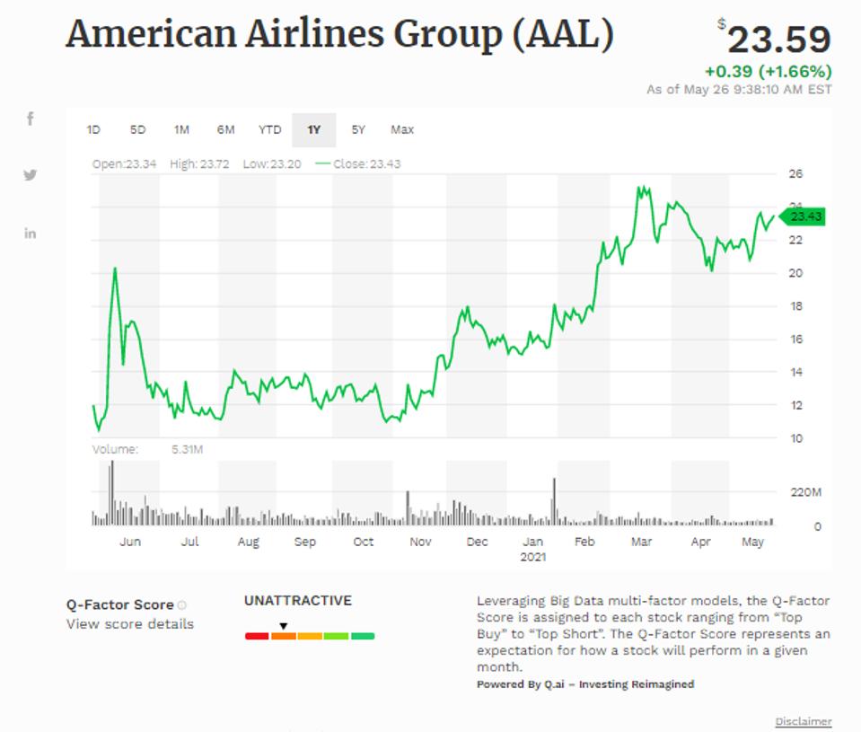861x732 pixels.
Task: Select the 1Y range tab
Action: point(313,130)
